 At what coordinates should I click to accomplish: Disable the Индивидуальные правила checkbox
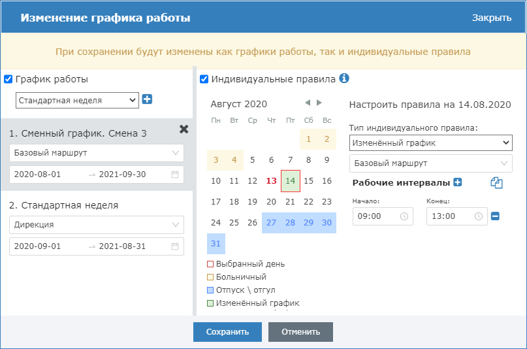coord(204,79)
